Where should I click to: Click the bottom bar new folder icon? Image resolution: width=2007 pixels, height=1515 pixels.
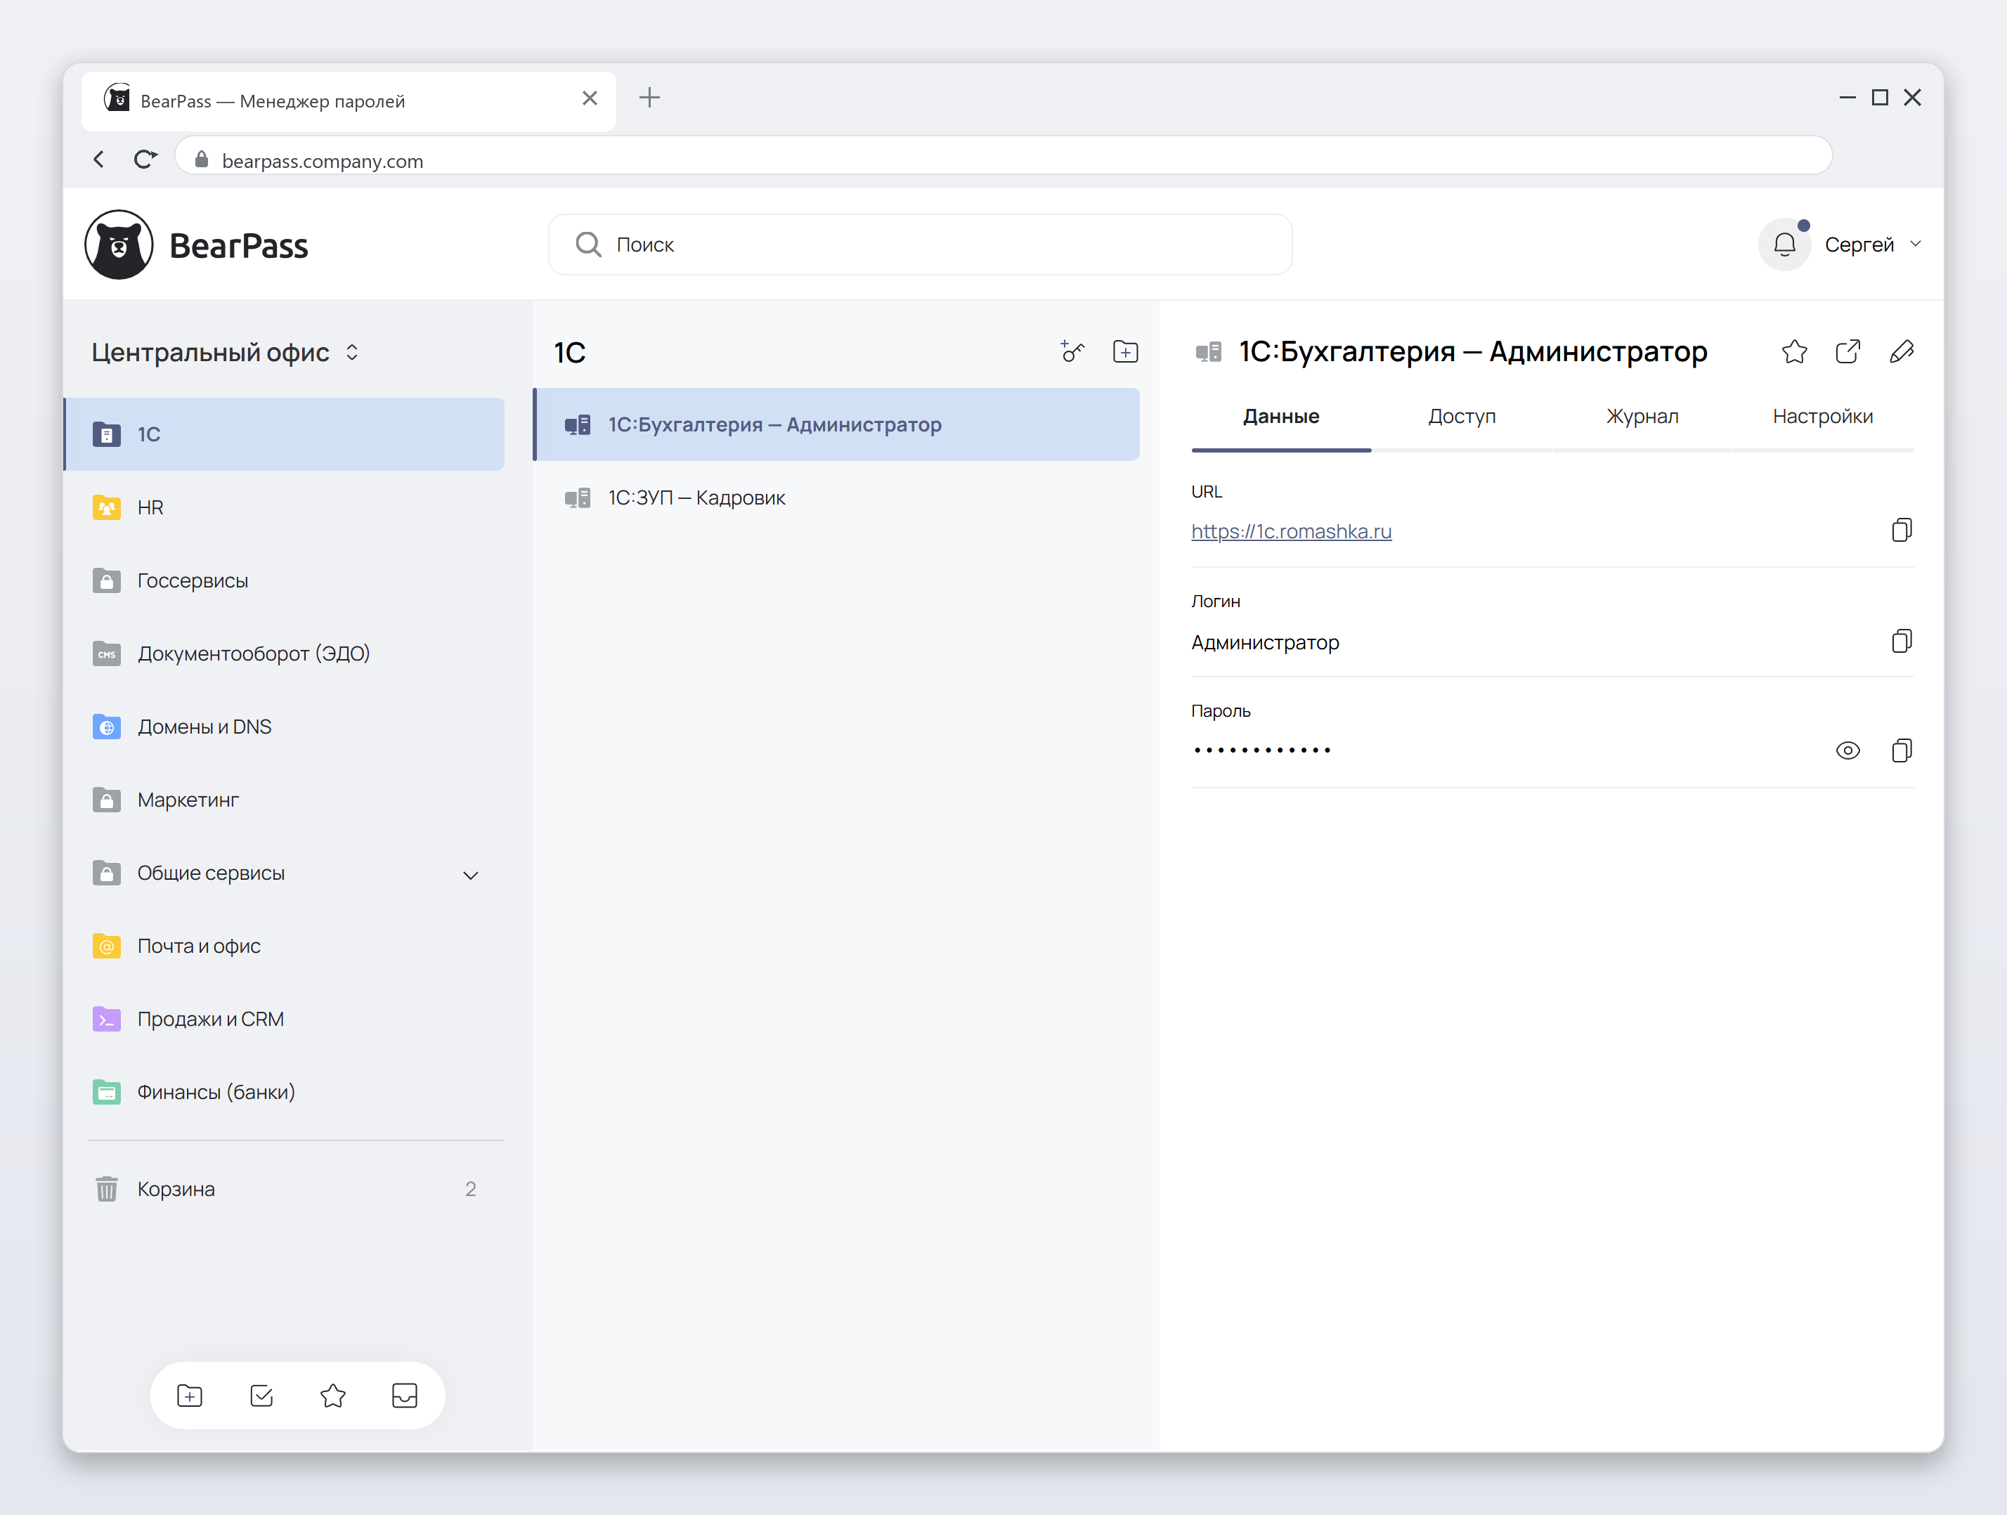(190, 1396)
